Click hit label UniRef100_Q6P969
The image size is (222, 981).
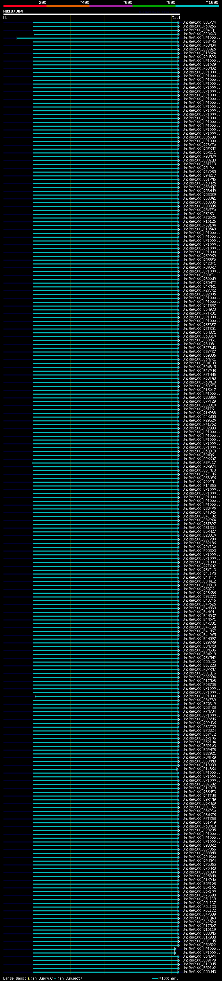[199, 256]
